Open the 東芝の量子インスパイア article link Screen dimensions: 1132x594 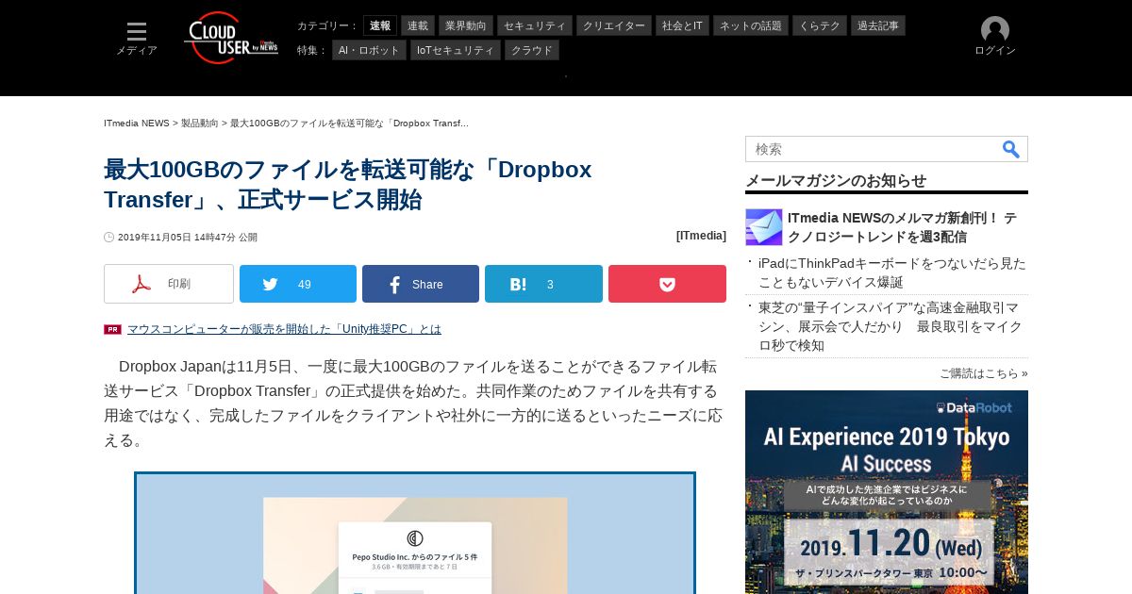(x=891, y=326)
